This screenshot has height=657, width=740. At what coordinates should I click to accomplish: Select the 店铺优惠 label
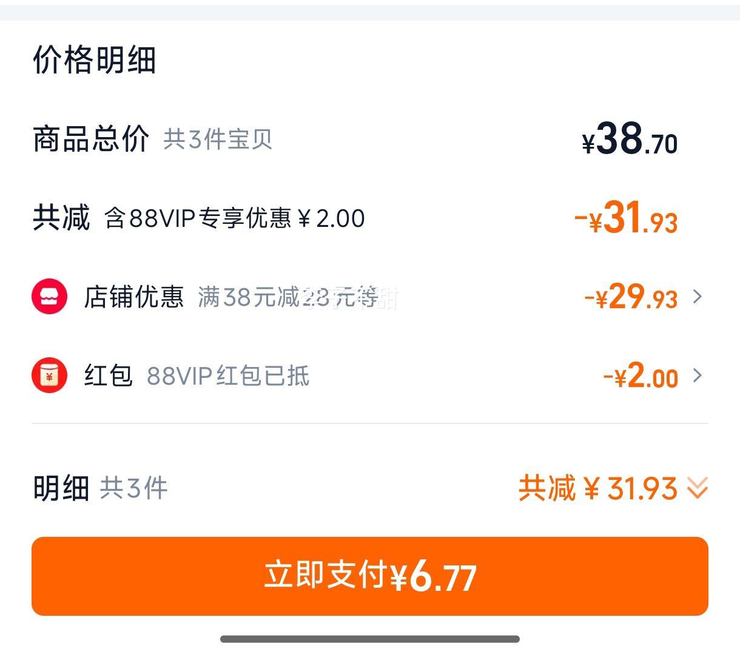(133, 297)
